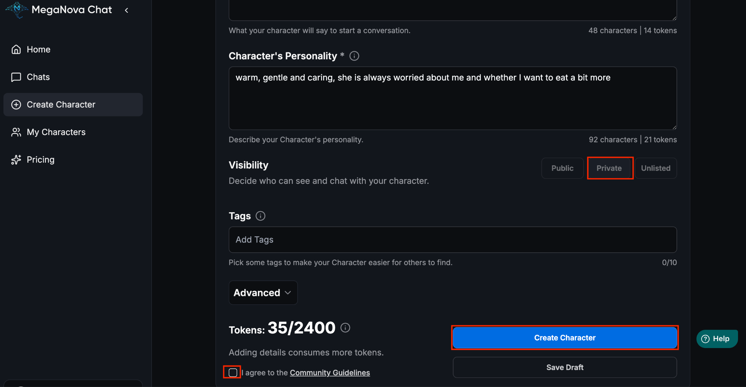Set visibility to Private
The width and height of the screenshot is (746, 387).
(x=609, y=168)
